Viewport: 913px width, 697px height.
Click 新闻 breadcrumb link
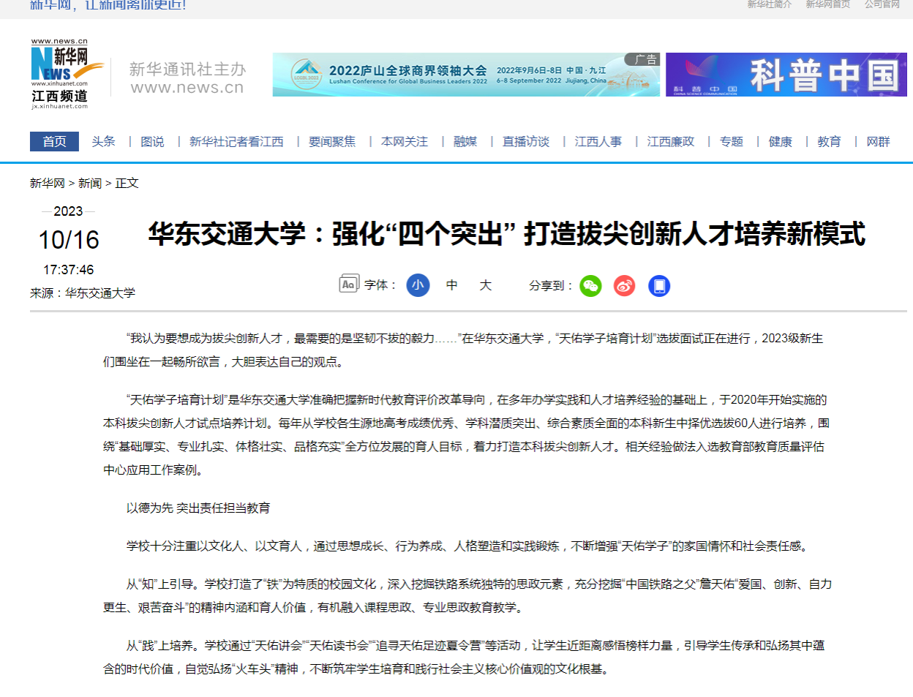click(90, 183)
